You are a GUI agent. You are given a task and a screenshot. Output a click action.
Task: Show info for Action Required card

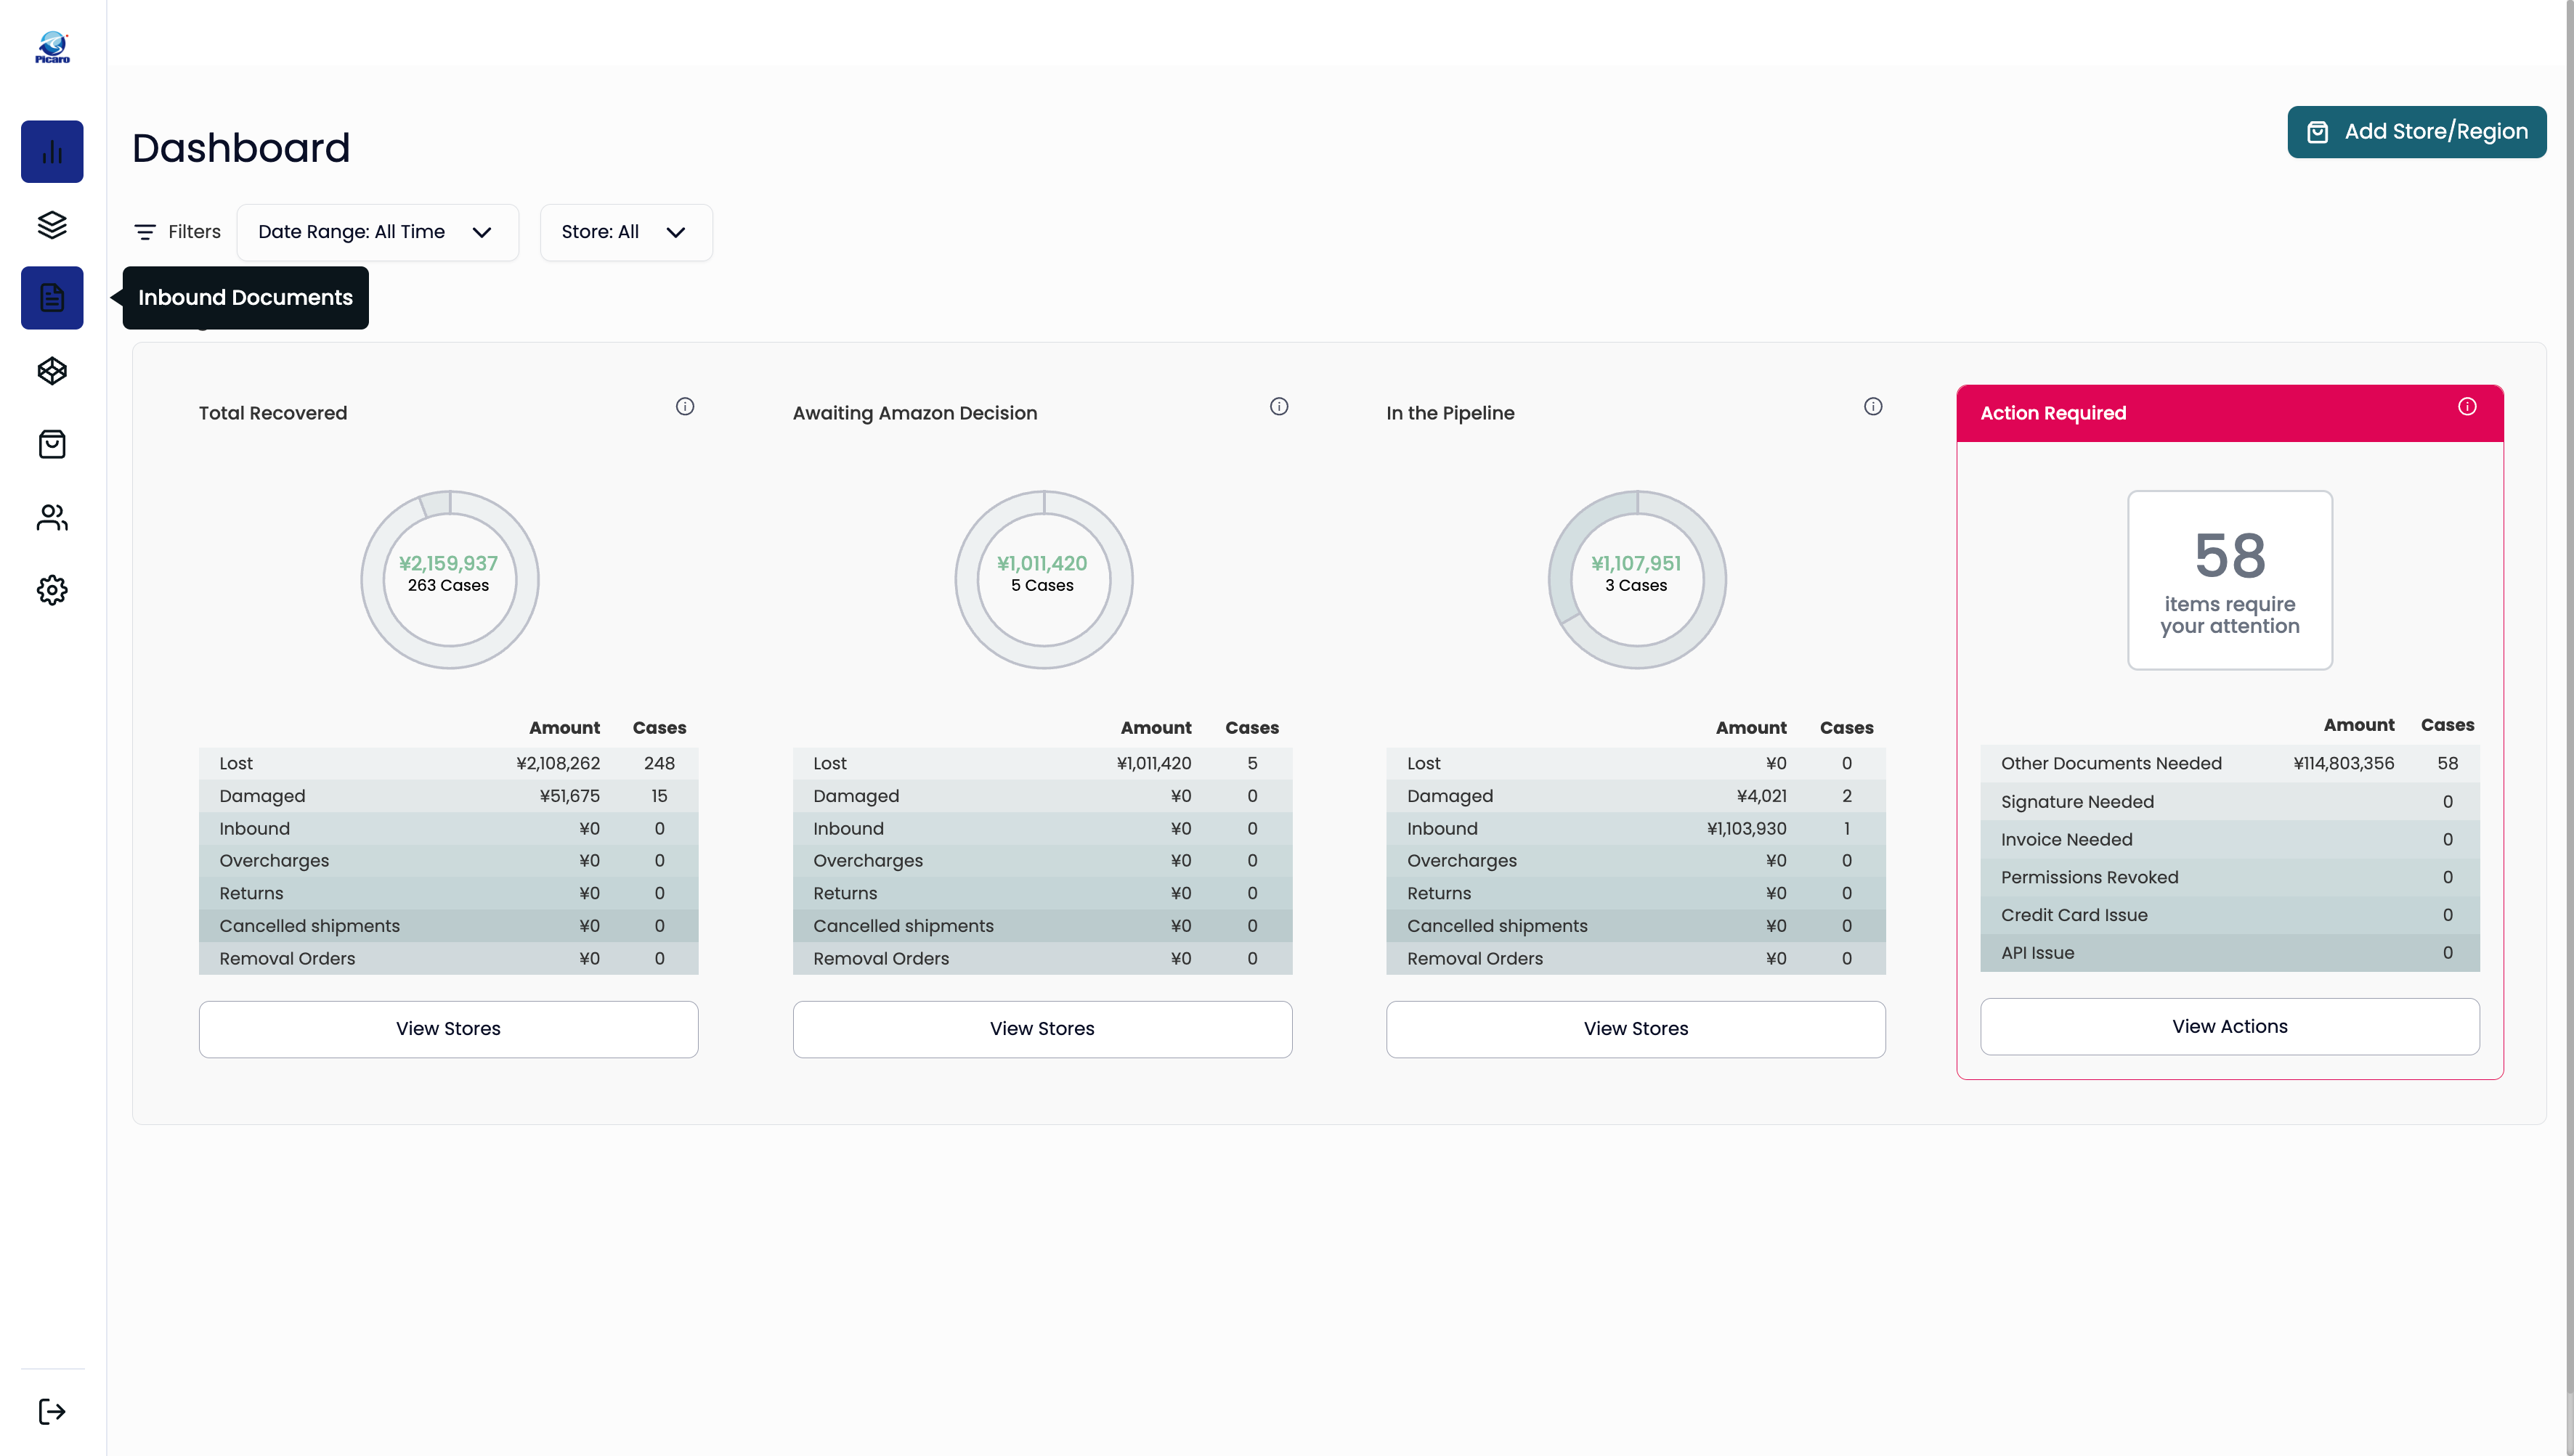tap(2467, 406)
